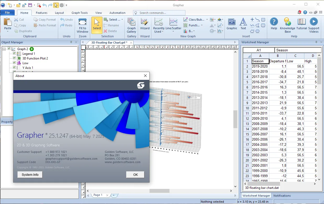
Task: Insert a Graphic image
Action: (x=232, y=24)
